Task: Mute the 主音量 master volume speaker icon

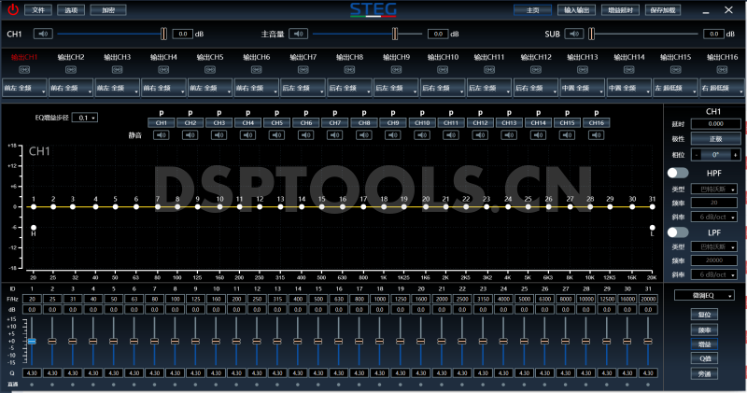Action: click(297, 34)
